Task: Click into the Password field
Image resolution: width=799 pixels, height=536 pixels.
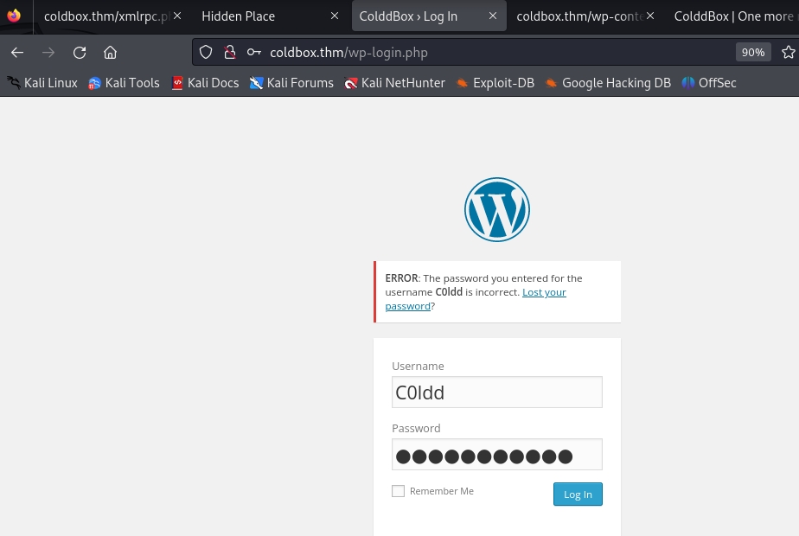Action: [497, 455]
